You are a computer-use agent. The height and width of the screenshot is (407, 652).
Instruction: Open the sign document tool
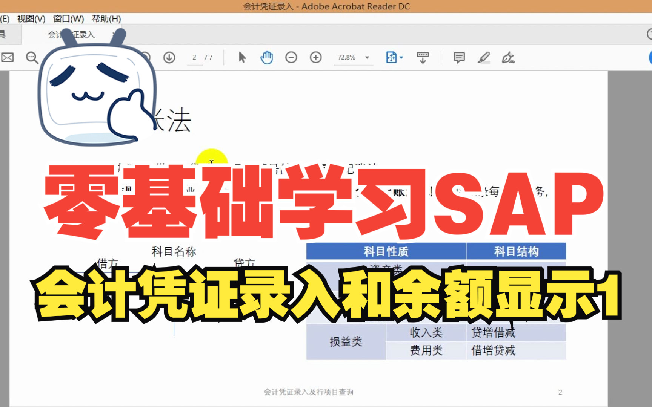(x=508, y=57)
